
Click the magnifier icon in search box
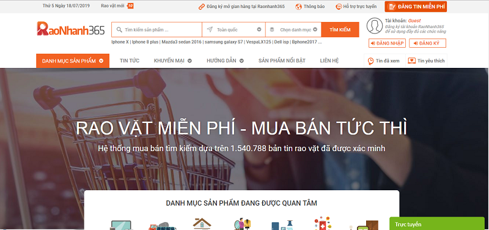coord(119,30)
